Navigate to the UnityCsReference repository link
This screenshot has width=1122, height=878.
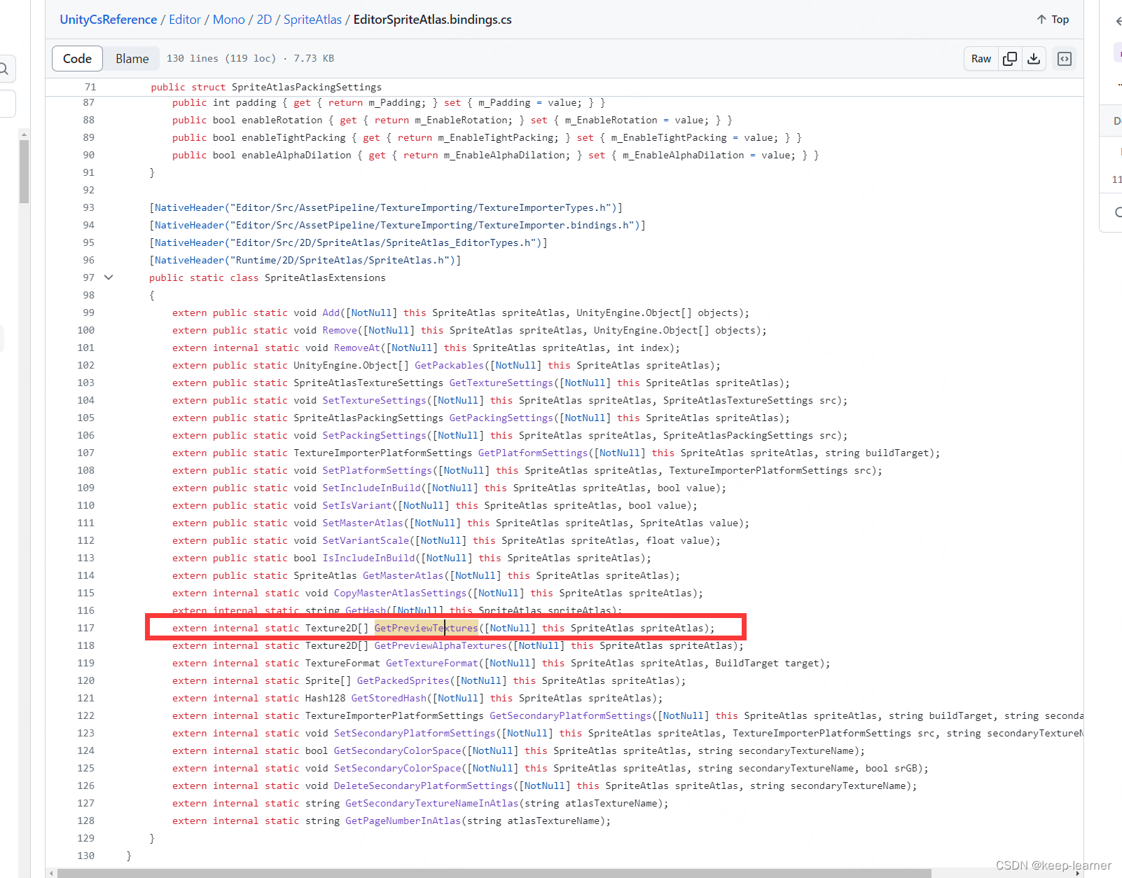pos(108,19)
